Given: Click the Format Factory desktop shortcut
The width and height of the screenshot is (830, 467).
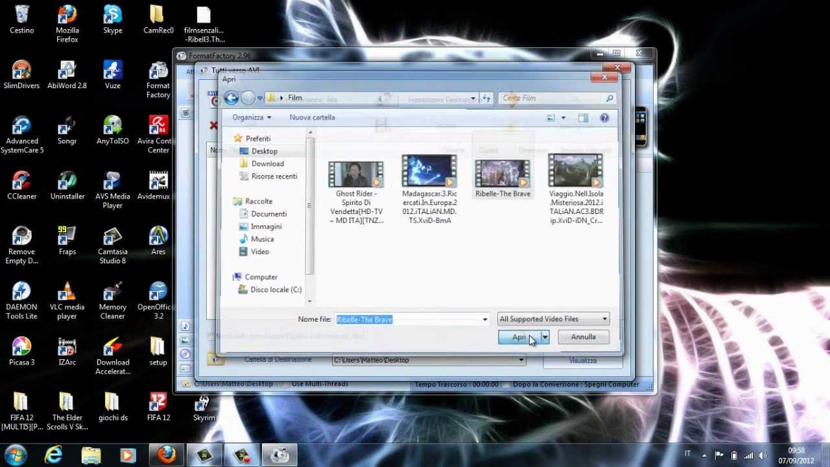Looking at the screenshot, I should coord(158,80).
